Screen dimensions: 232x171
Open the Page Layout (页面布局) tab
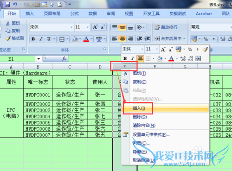52,14
